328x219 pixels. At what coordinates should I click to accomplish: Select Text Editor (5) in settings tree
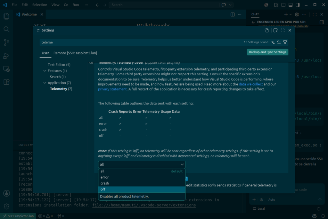59,65
